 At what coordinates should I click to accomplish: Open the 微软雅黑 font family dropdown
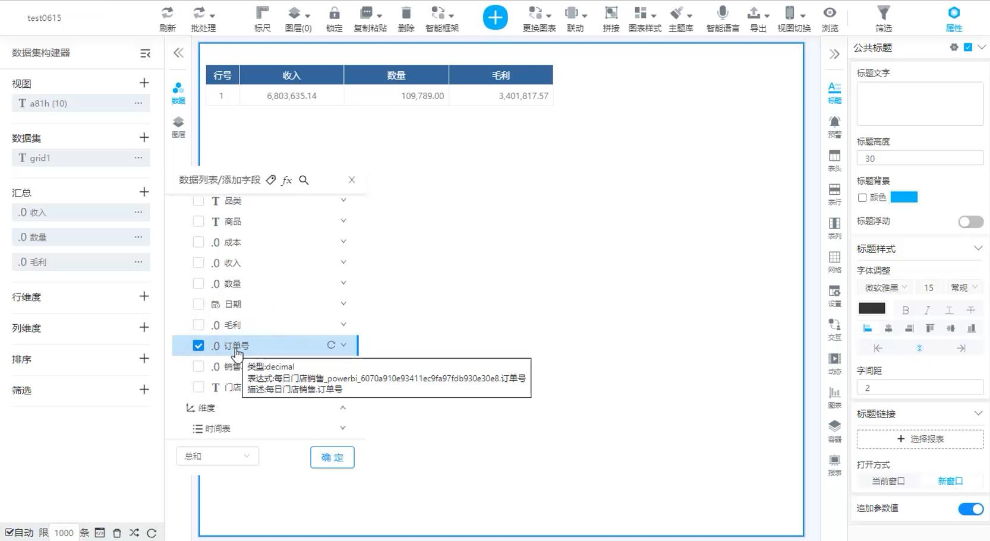tap(885, 287)
